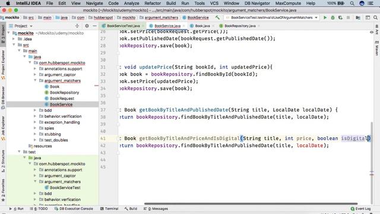The image size is (380, 214).
Task: Open the DB Navigator menu
Action: click(257, 3)
